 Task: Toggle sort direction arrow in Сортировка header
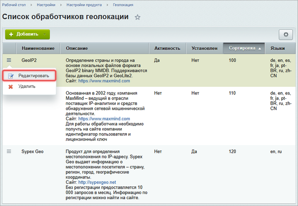260,49
